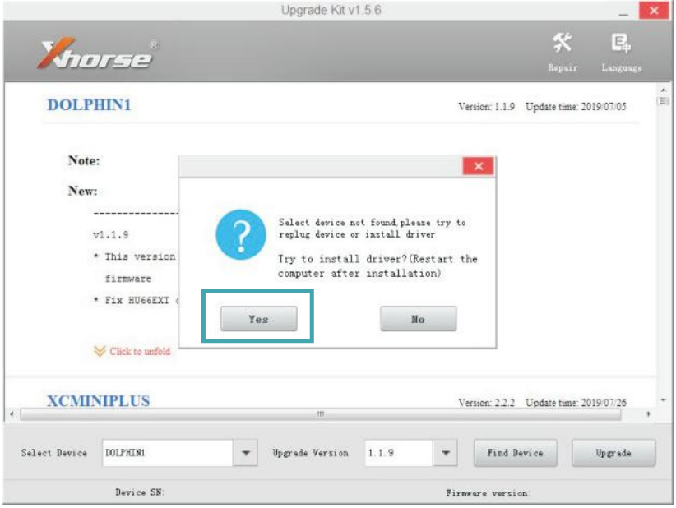Select the XCMINIPLUS heading
676x508 pixels.
point(99,401)
